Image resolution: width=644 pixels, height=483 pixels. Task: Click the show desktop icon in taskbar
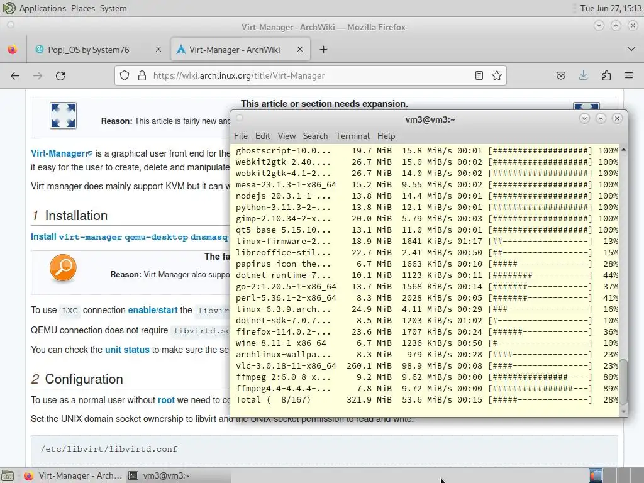[8, 475]
